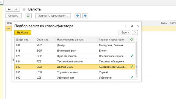176x99 pixels.
Task: Move item up with blue up arrow
Action: point(78,16)
